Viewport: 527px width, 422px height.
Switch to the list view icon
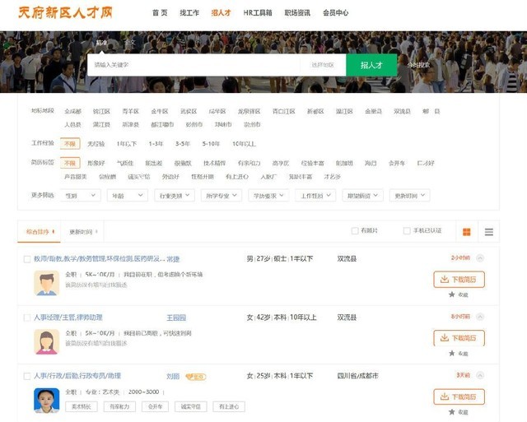488,232
